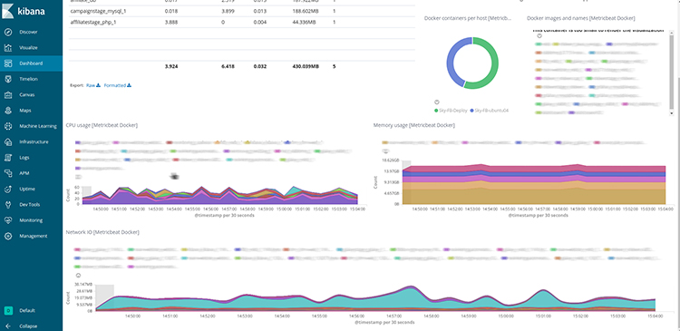Open Discover from the compass icon
The height and width of the screenshot is (331, 680).
(8, 32)
